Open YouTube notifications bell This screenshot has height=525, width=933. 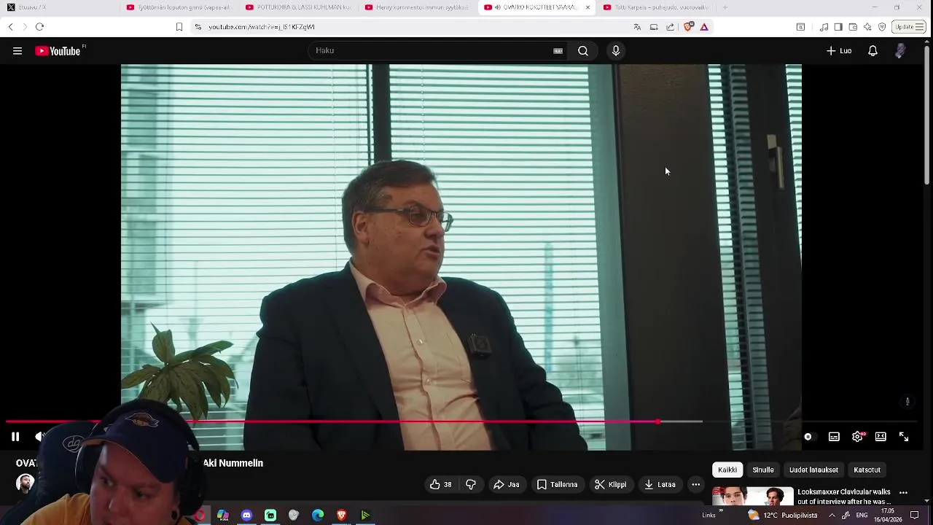tap(873, 51)
